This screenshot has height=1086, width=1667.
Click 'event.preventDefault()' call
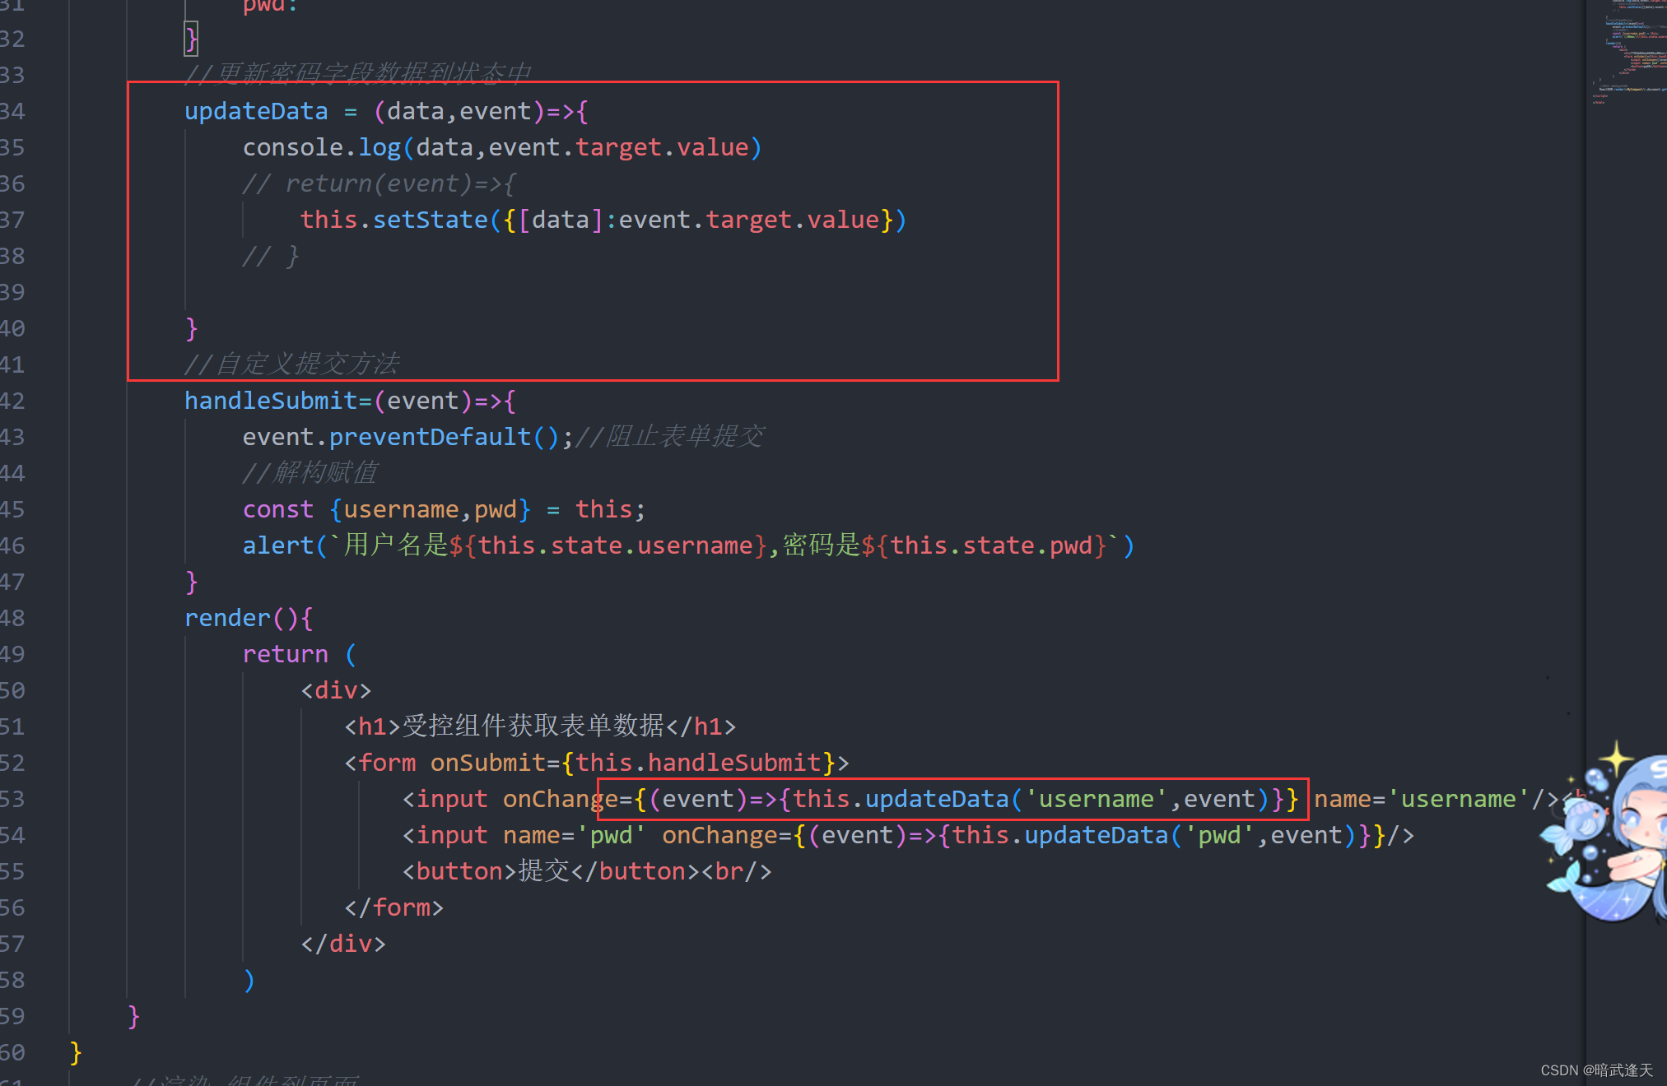tap(401, 437)
